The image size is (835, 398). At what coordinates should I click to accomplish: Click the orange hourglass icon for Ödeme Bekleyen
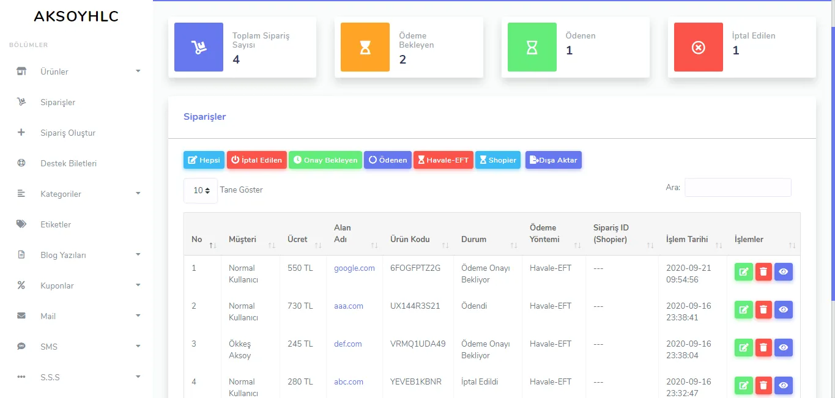coord(365,47)
